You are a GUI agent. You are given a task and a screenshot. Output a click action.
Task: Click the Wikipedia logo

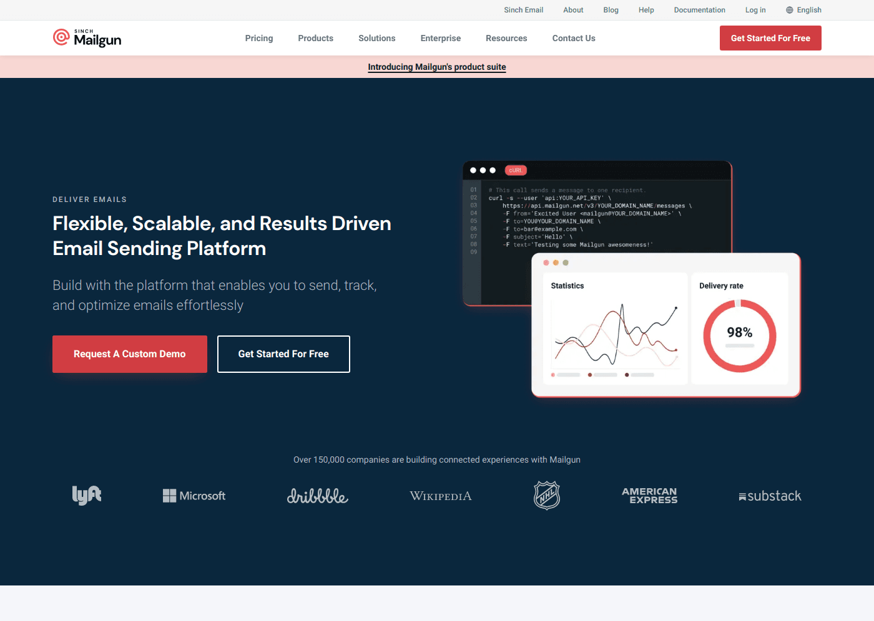coord(441,496)
